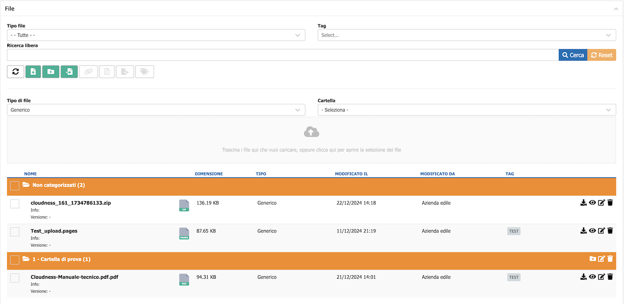Click the green upload file button
Screen dimensions: 624x304
click(33, 72)
